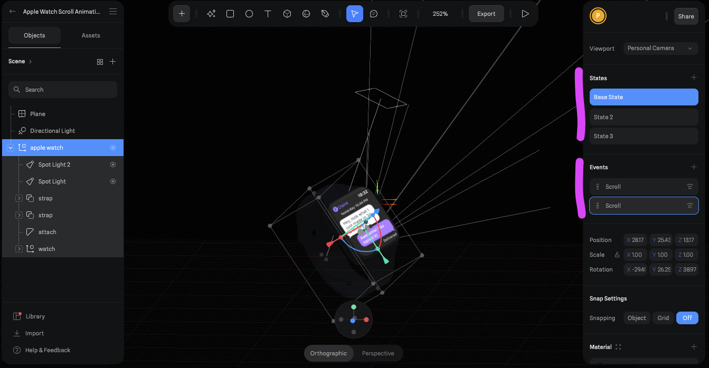Click the red X-axis dot on the orientation gizmo

click(x=366, y=319)
